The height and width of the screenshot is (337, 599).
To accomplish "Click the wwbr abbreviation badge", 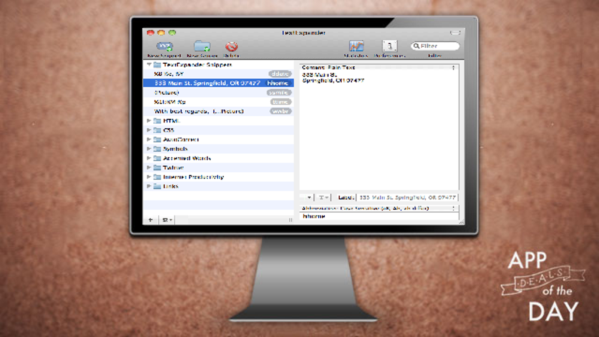I will pyautogui.click(x=280, y=111).
